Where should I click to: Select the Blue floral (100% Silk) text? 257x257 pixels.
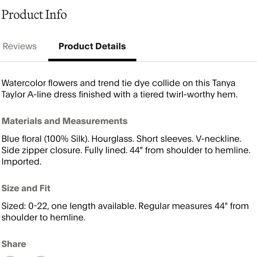44,139
